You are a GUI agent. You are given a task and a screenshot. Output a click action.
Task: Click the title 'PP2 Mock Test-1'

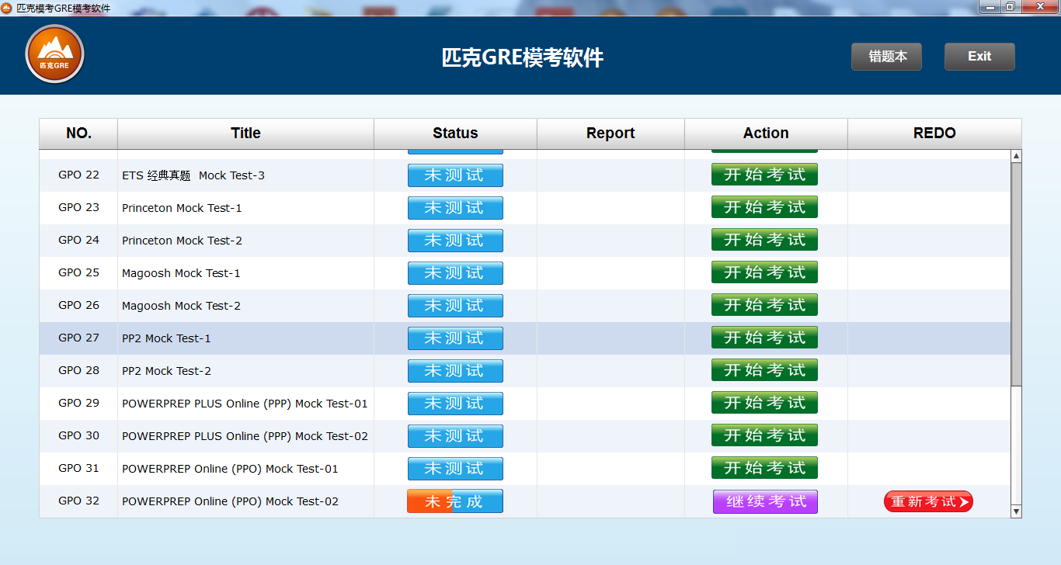166,338
